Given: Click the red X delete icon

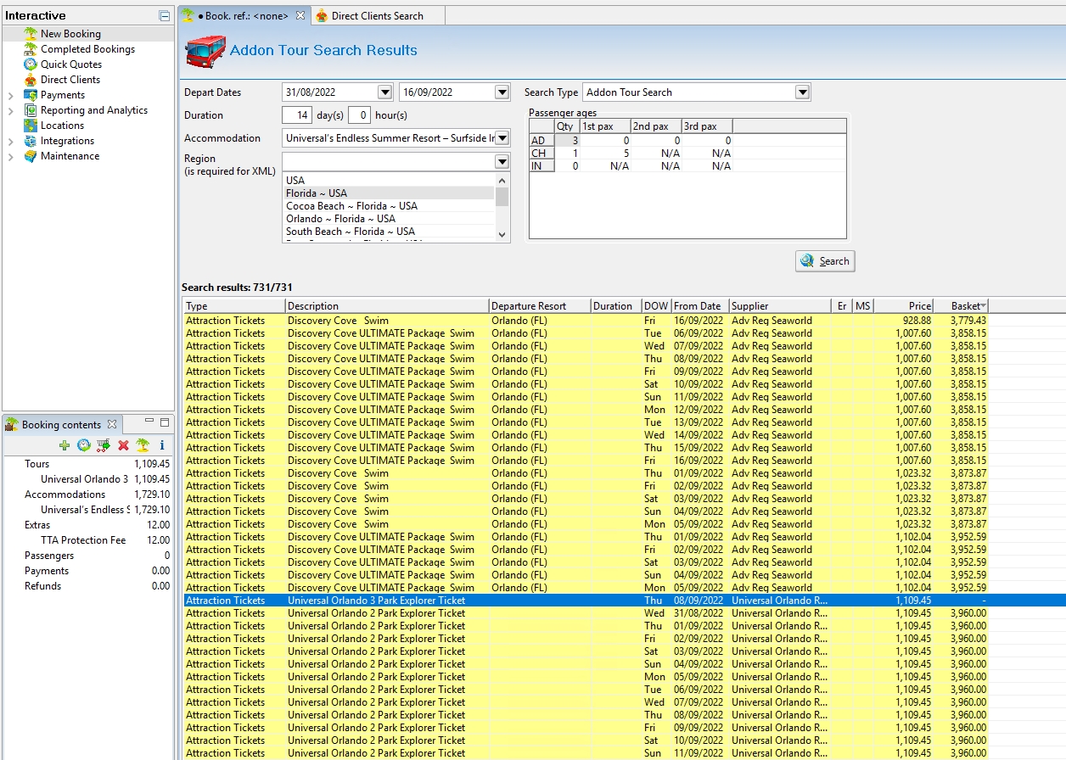Looking at the screenshot, I should (x=123, y=445).
